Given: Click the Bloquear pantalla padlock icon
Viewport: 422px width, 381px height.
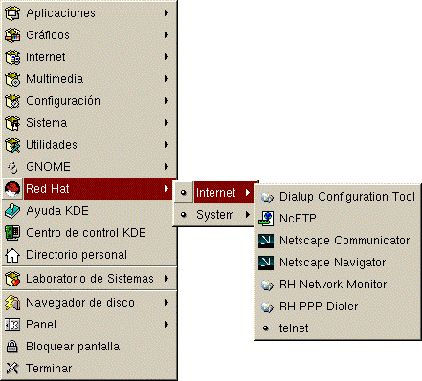Looking at the screenshot, I should coord(12,347).
